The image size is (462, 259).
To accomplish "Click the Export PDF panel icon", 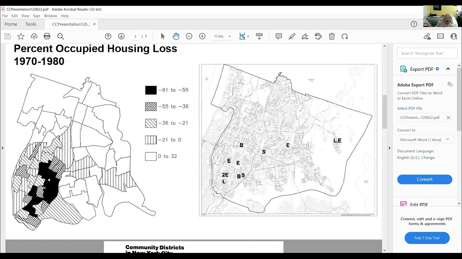I will [404, 69].
